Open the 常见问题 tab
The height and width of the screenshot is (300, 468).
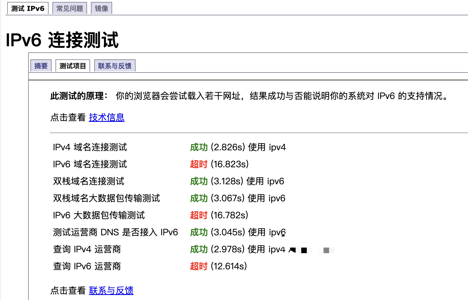coord(70,8)
